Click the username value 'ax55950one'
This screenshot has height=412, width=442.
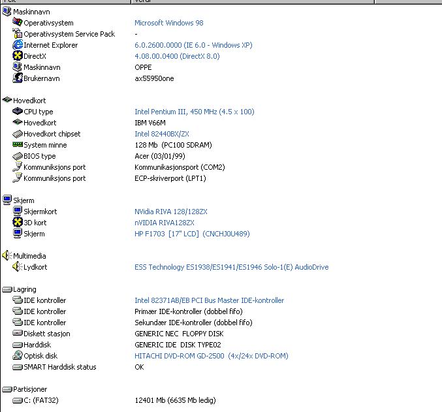click(154, 78)
